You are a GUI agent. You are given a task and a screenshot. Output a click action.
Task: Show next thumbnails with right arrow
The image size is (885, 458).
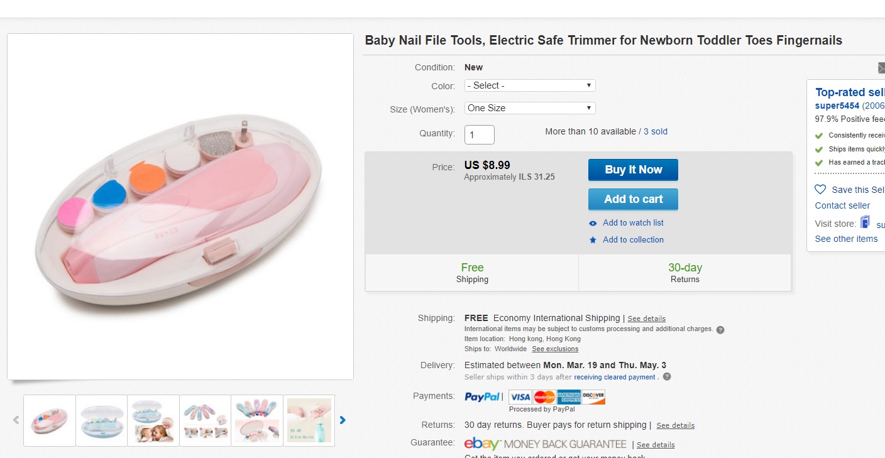click(343, 420)
